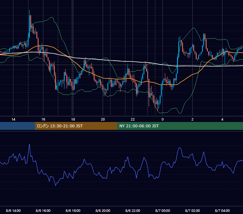Select the NY 21:00-06:00 JST session bar
The width and height of the screenshot is (243, 214).
click(x=180, y=126)
